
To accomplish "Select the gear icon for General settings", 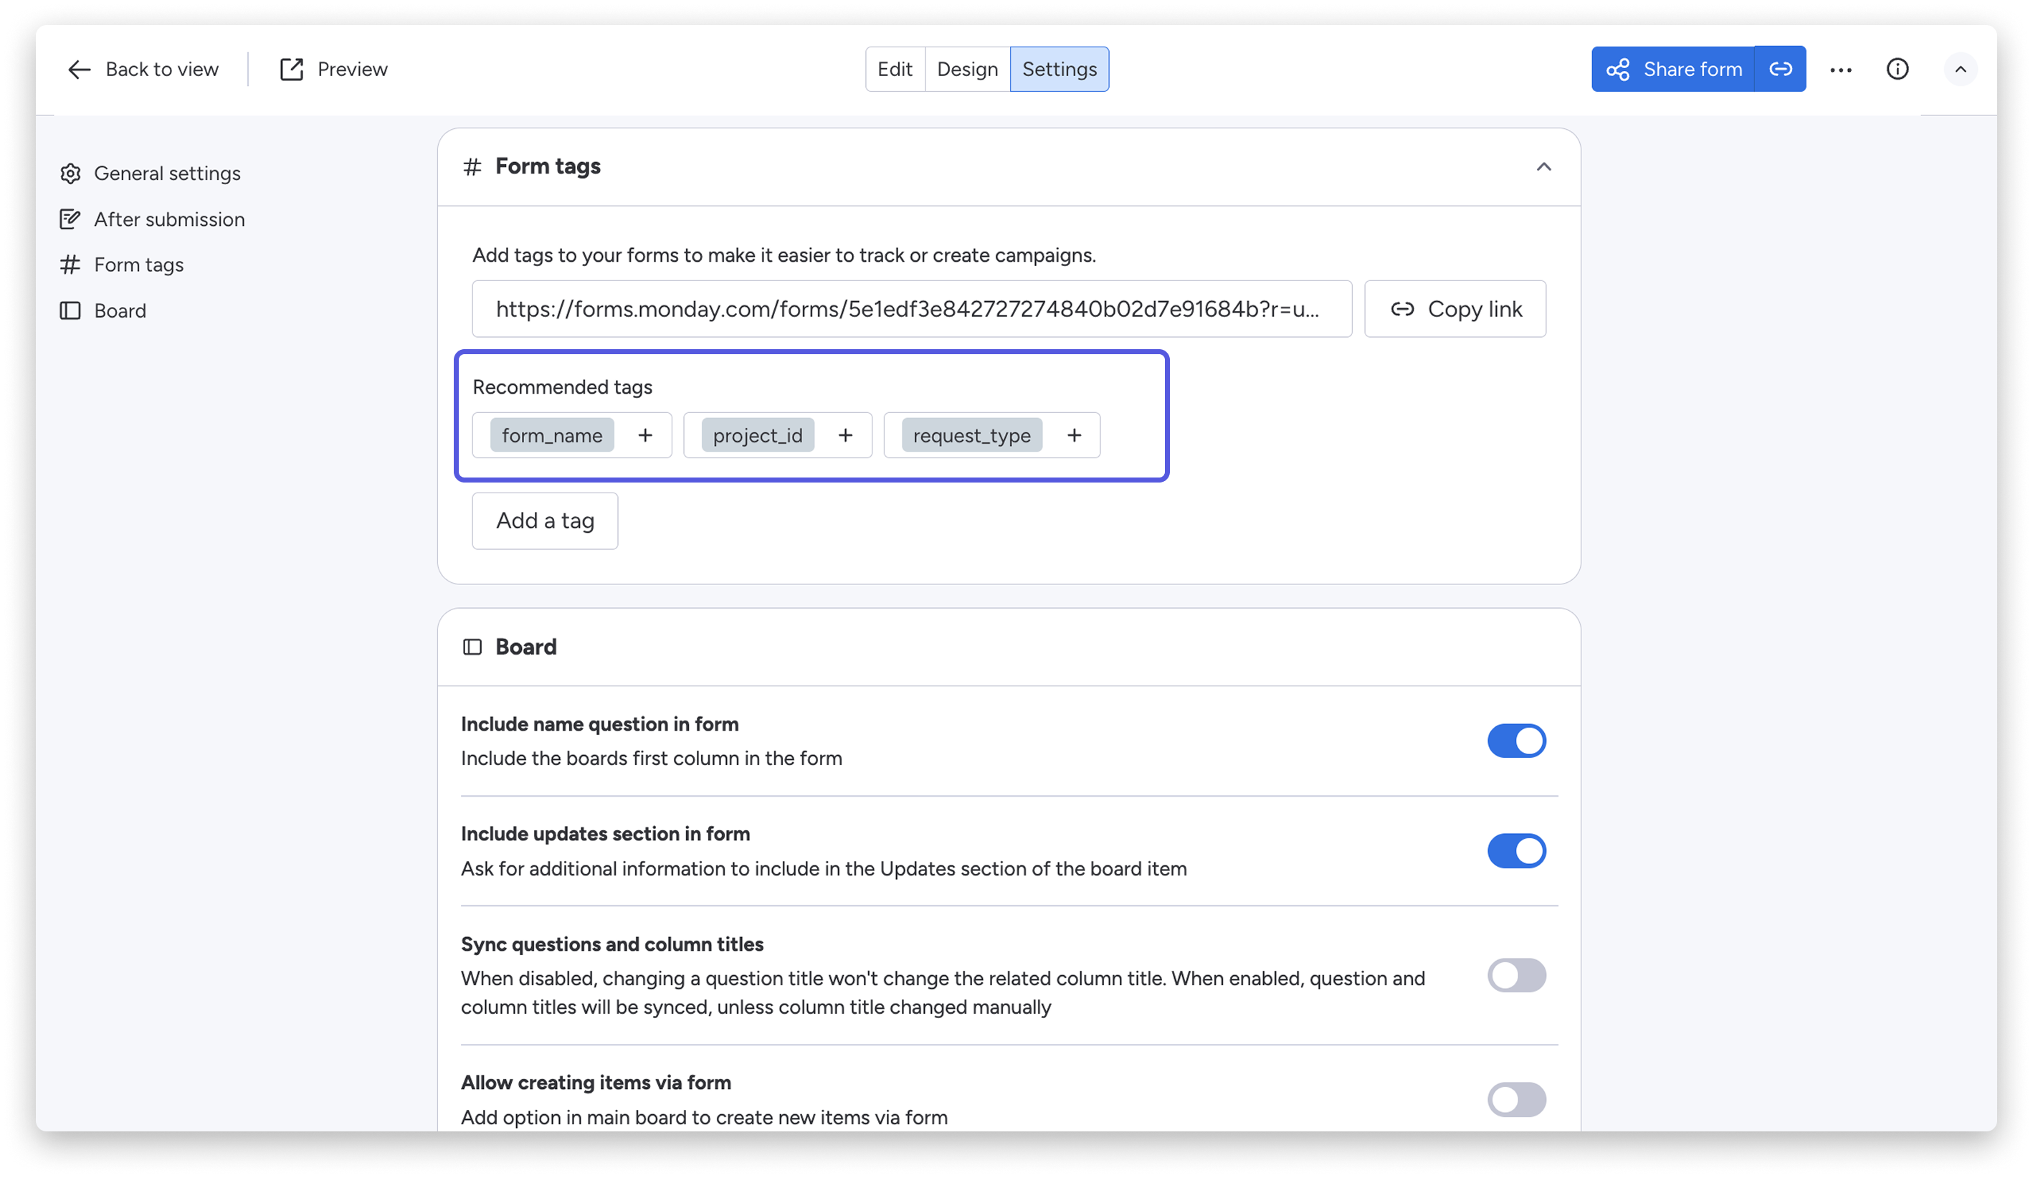I will coord(71,173).
